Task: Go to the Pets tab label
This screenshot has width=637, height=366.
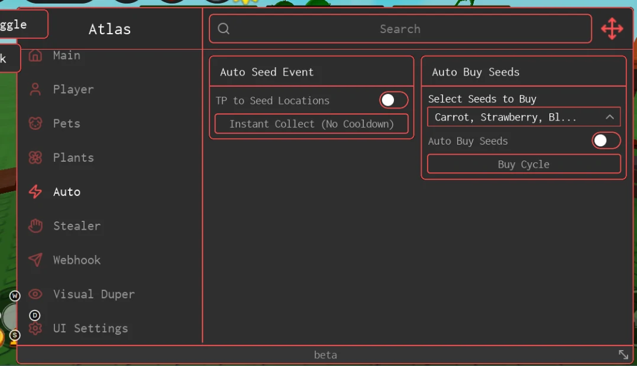Action: (x=67, y=123)
